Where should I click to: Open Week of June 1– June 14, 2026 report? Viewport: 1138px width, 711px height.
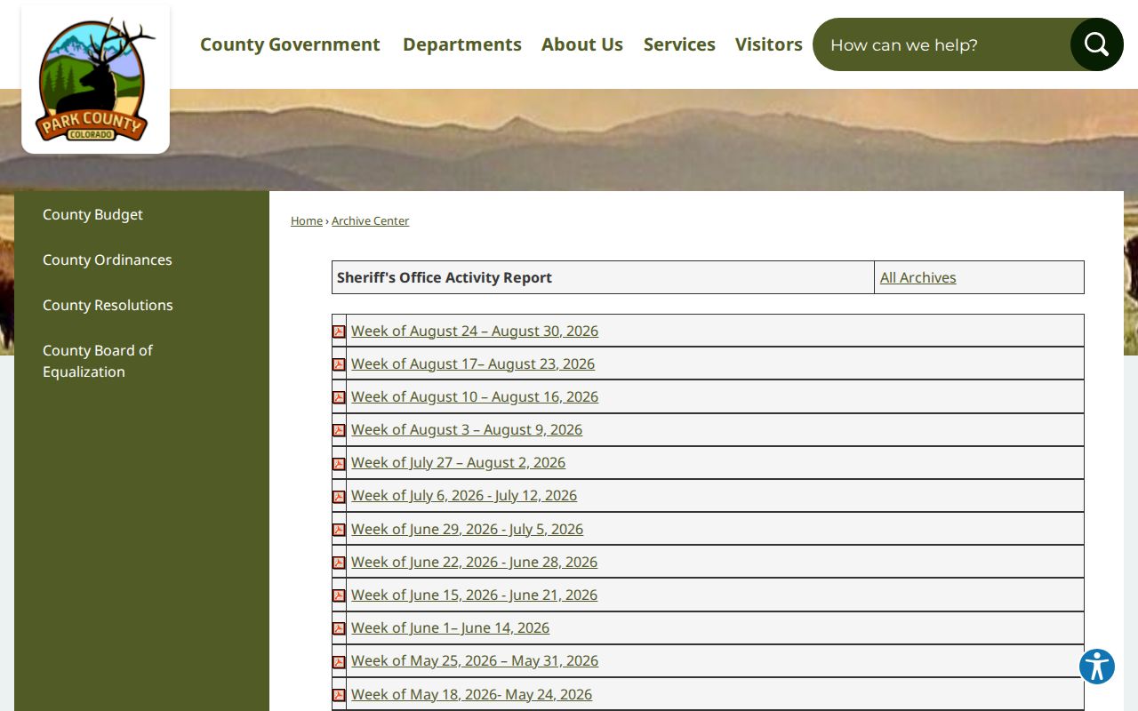[450, 627]
